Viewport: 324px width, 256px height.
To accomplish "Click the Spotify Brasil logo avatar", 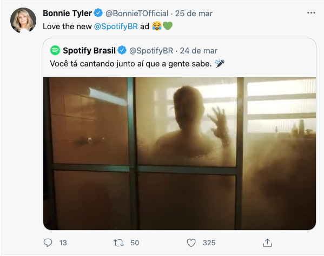I will (x=55, y=50).
